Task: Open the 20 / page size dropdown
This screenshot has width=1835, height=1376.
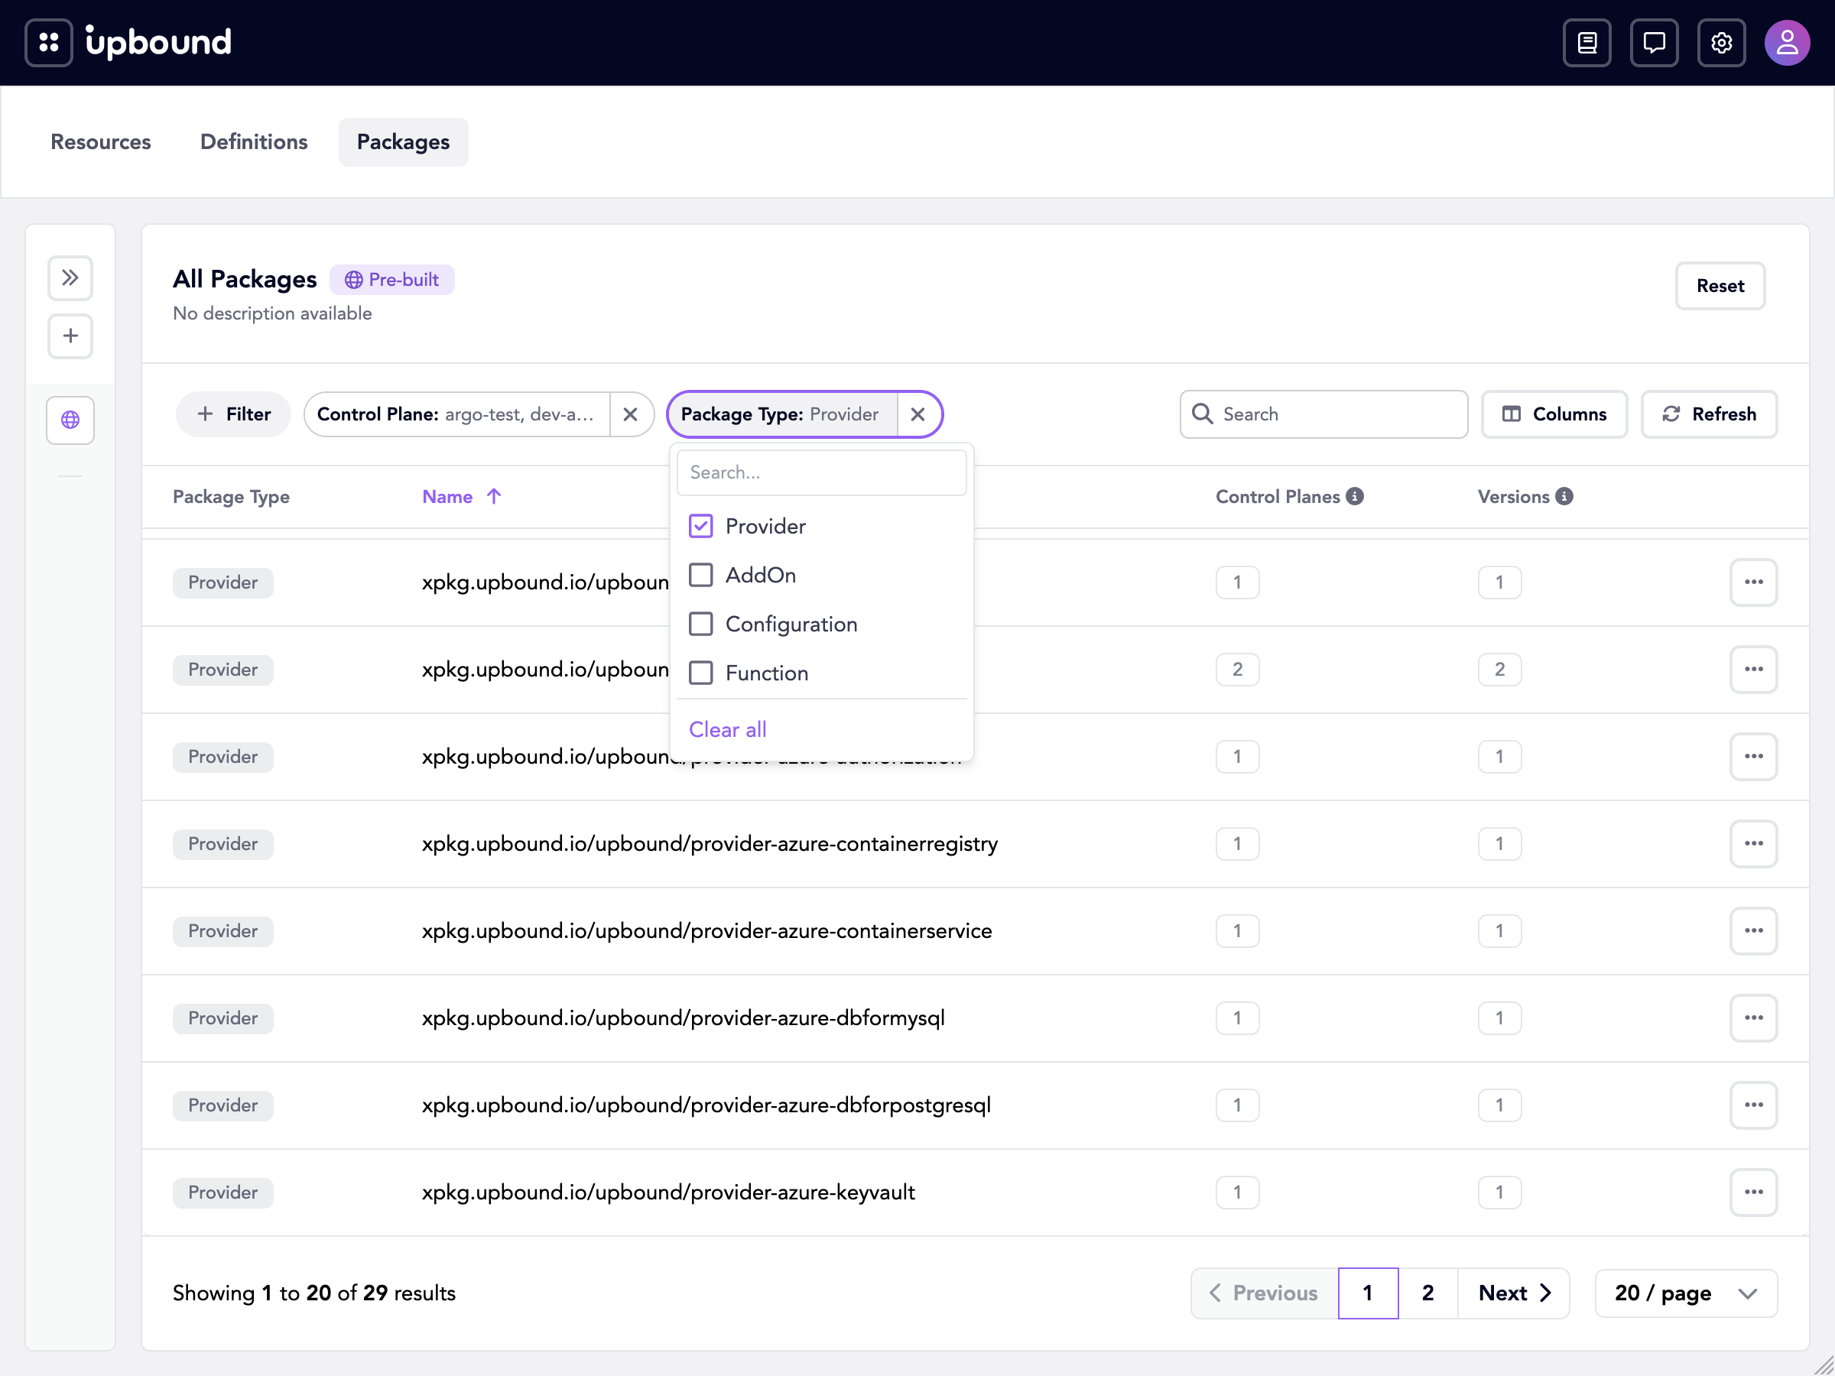Action: click(1686, 1293)
